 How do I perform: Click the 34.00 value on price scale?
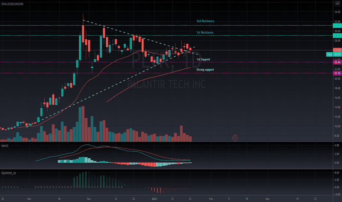(337, 12)
